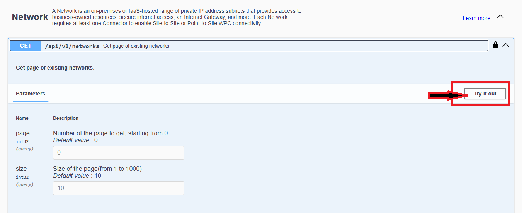Click the blue GET method badge

(26, 46)
